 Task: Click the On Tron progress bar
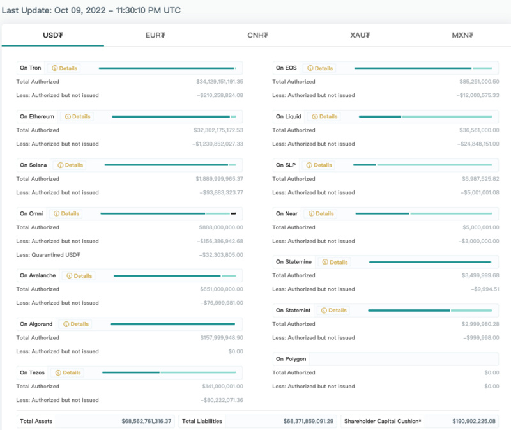(x=167, y=68)
